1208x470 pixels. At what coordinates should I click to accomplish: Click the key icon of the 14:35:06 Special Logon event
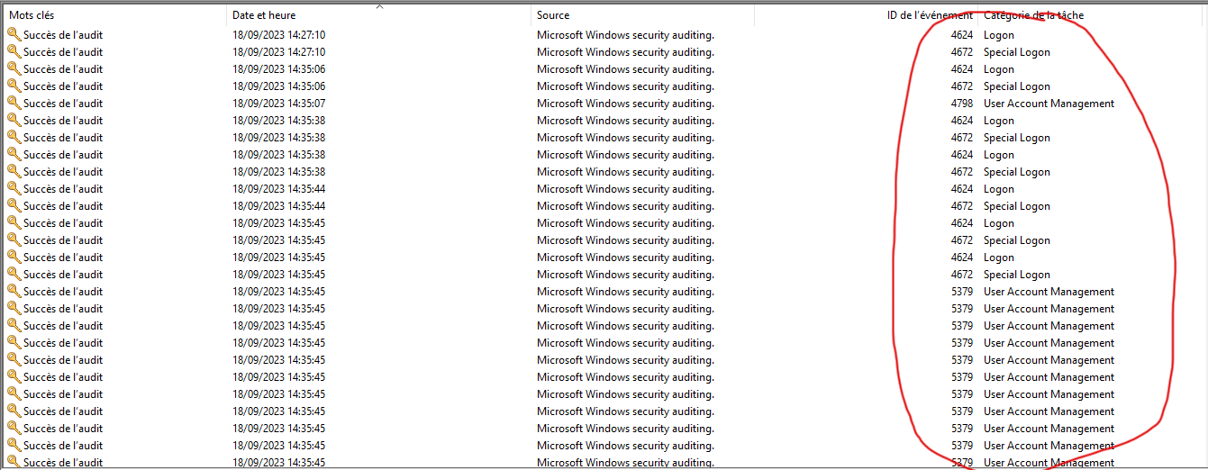[14, 86]
